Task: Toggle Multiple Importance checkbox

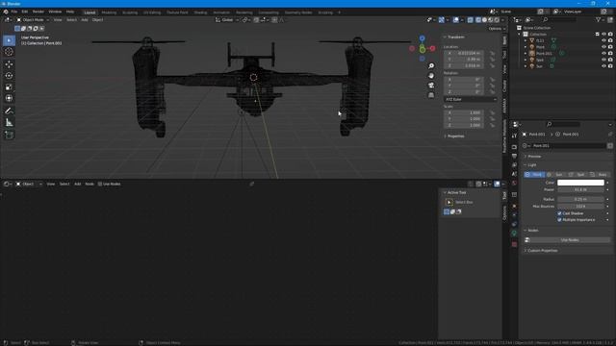Action: [x=559, y=220]
